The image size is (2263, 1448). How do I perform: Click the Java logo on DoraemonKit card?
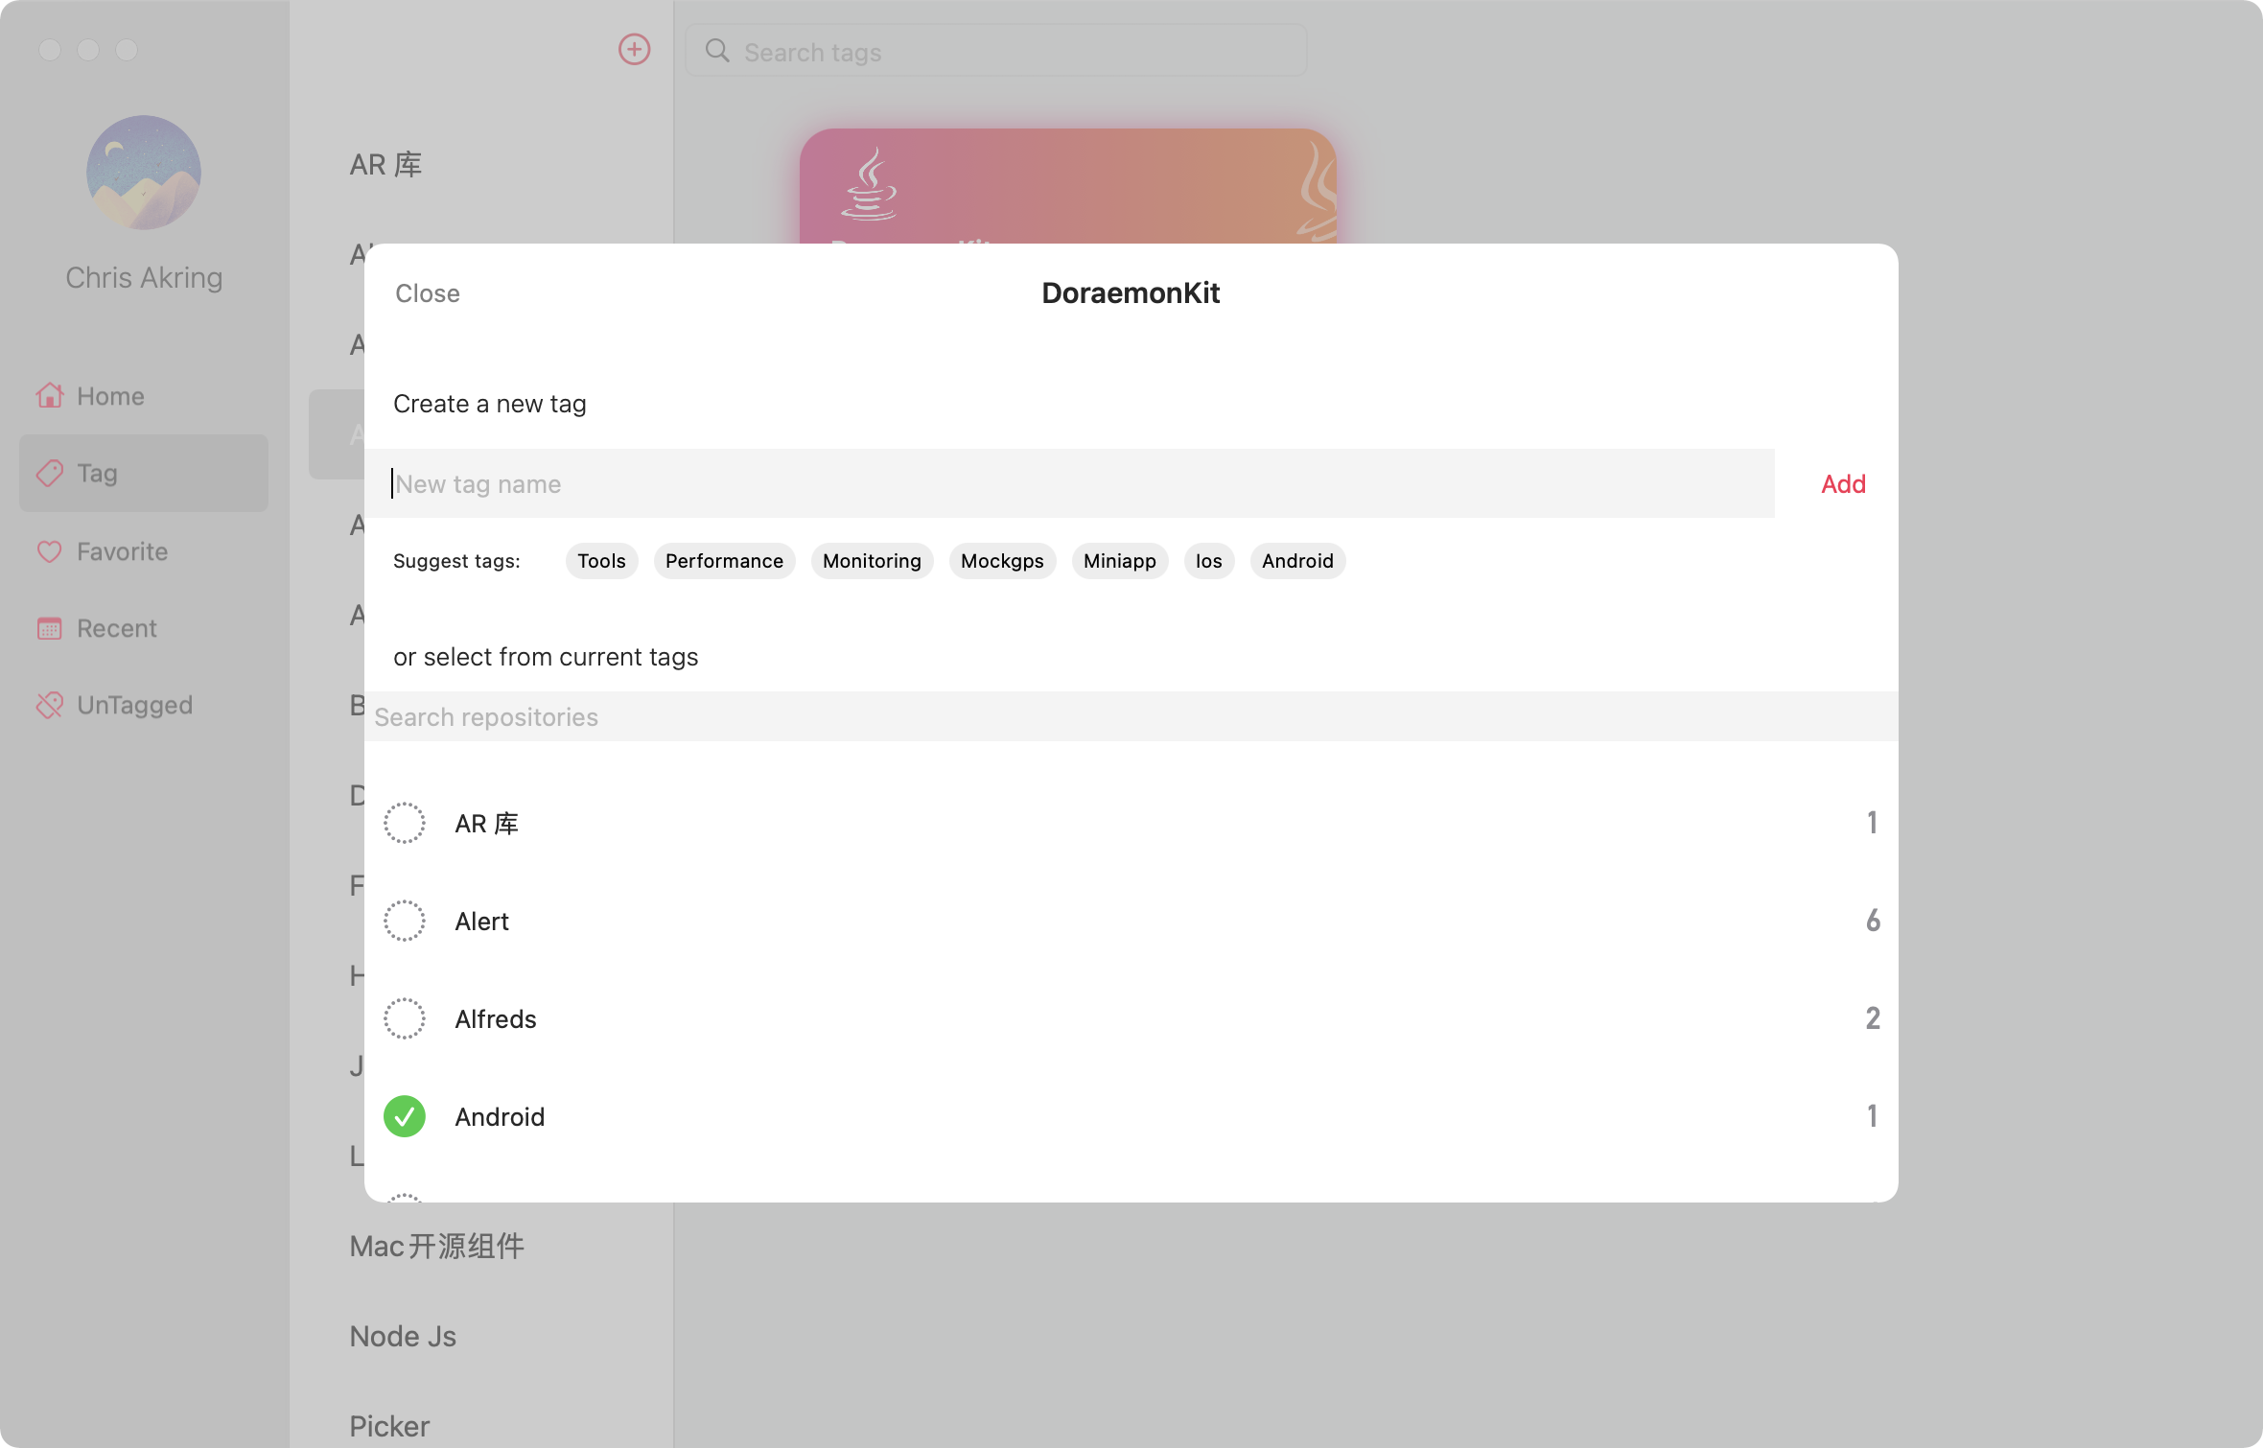[869, 184]
